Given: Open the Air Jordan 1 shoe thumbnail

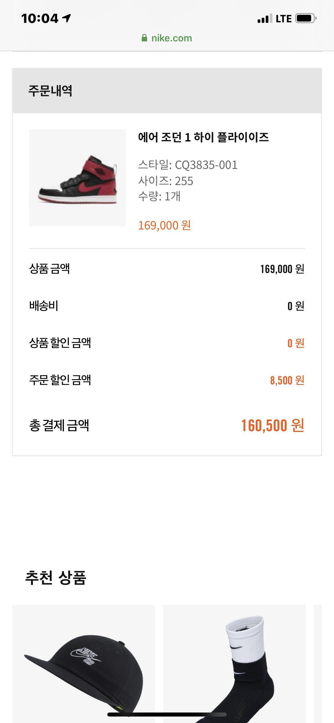Looking at the screenshot, I should pyautogui.click(x=77, y=178).
